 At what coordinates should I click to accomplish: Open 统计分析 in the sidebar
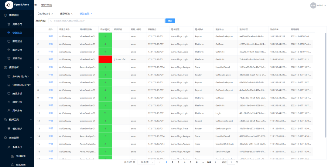coord(17,94)
